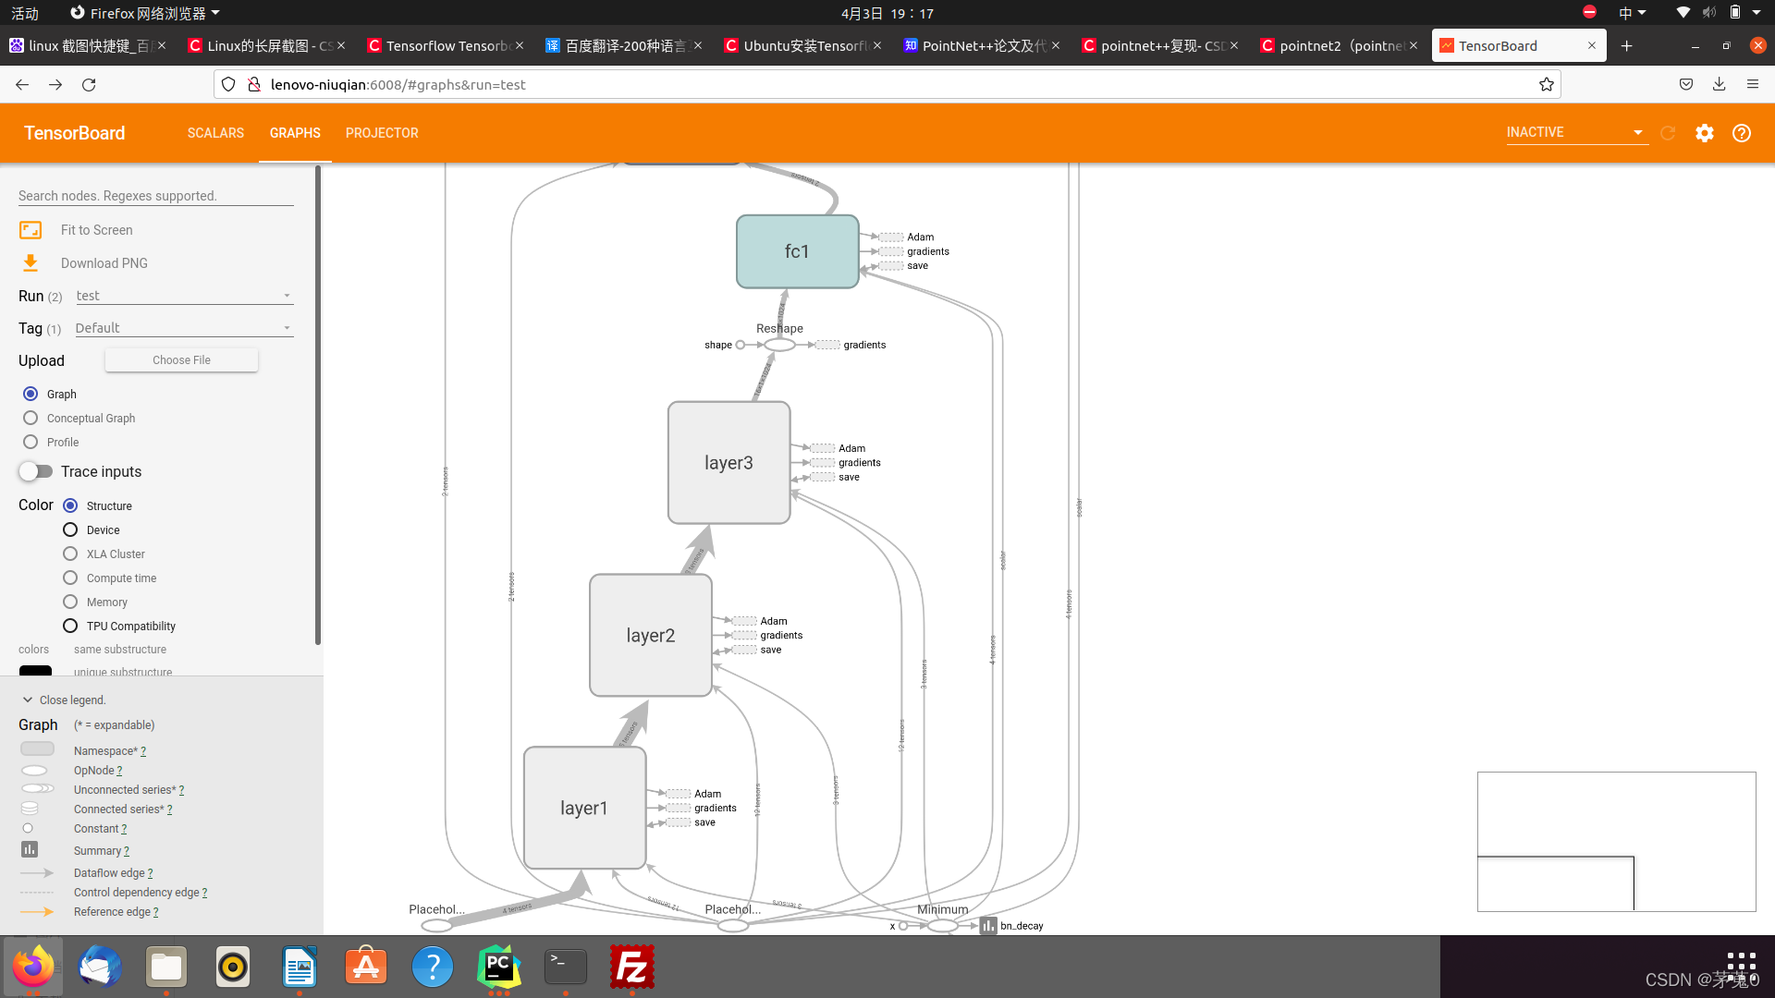Open TensorBoard settings gear
1775x998 pixels.
pos(1704,133)
